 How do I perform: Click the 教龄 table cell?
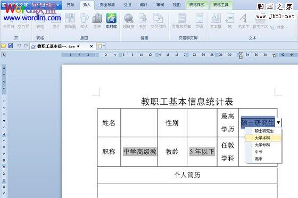pyautogui.click(x=172, y=152)
